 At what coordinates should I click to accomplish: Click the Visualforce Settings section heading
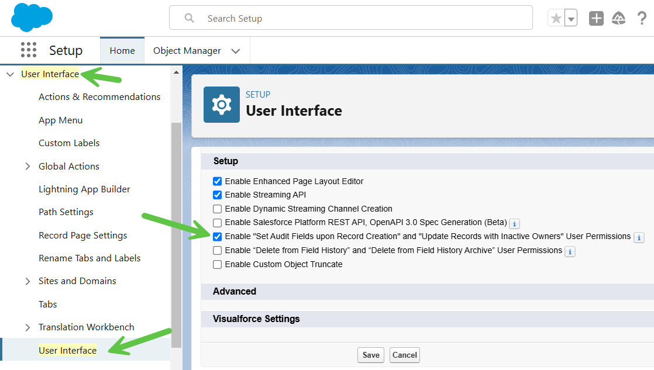pyautogui.click(x=256, y=319)
